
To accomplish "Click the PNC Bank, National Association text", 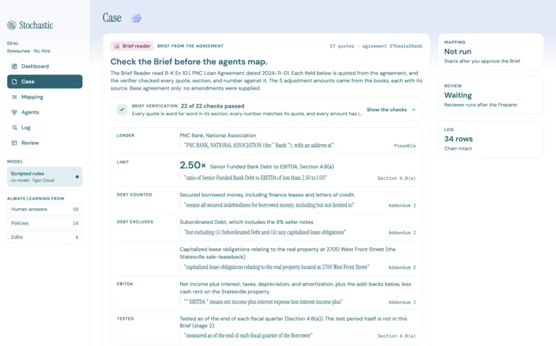I will (x=218, y=135).
